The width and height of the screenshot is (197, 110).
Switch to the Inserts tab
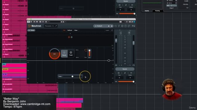(x=147, y=11)
